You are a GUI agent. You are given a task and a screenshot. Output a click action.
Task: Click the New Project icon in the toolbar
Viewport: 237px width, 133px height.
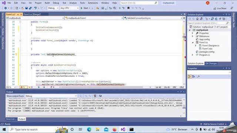(x=17, y=8)
